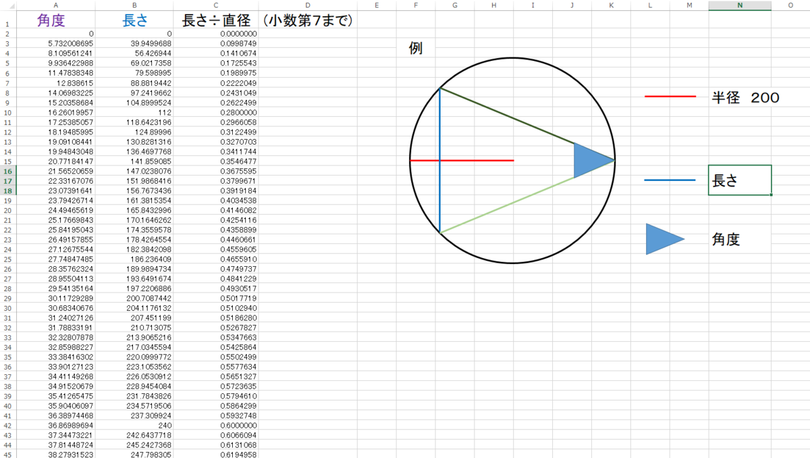Click the selected 長さ cell in column N
This screenshot has width=810, height=458.
click(x=740, y=180)
